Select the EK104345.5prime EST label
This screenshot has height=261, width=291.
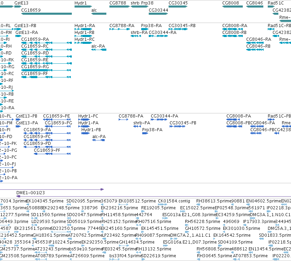[x=45, y=201]
